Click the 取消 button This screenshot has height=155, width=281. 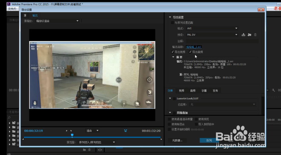pos(252,140)
